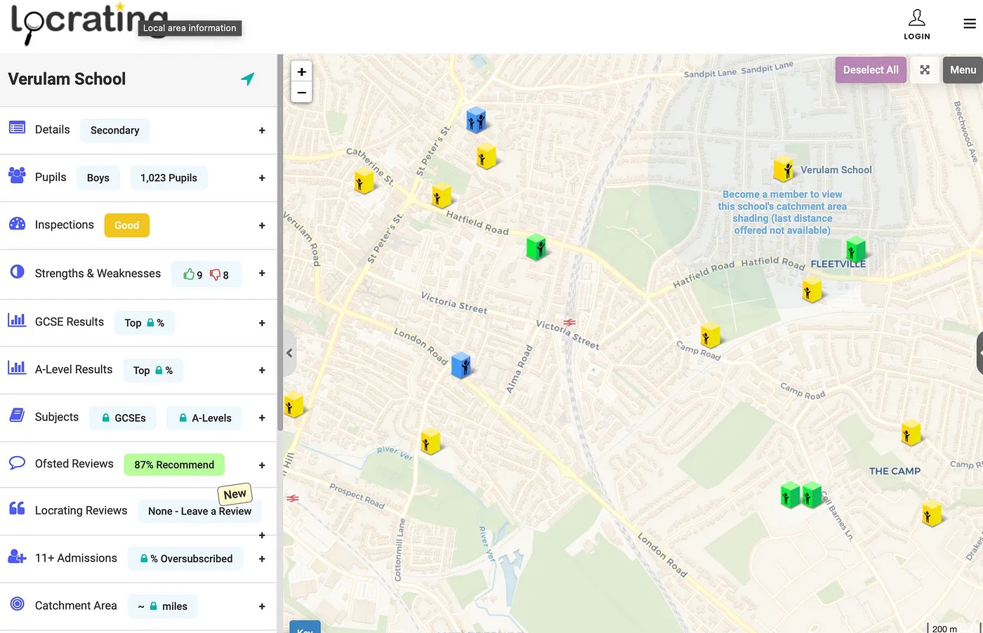The height and width of the screenshot is (633, 983).
Task: Expand the Catchment Area row
Action: 261,606
